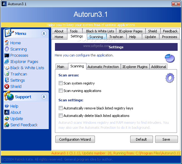Click the Update globe icon in Support

(7, 118)
